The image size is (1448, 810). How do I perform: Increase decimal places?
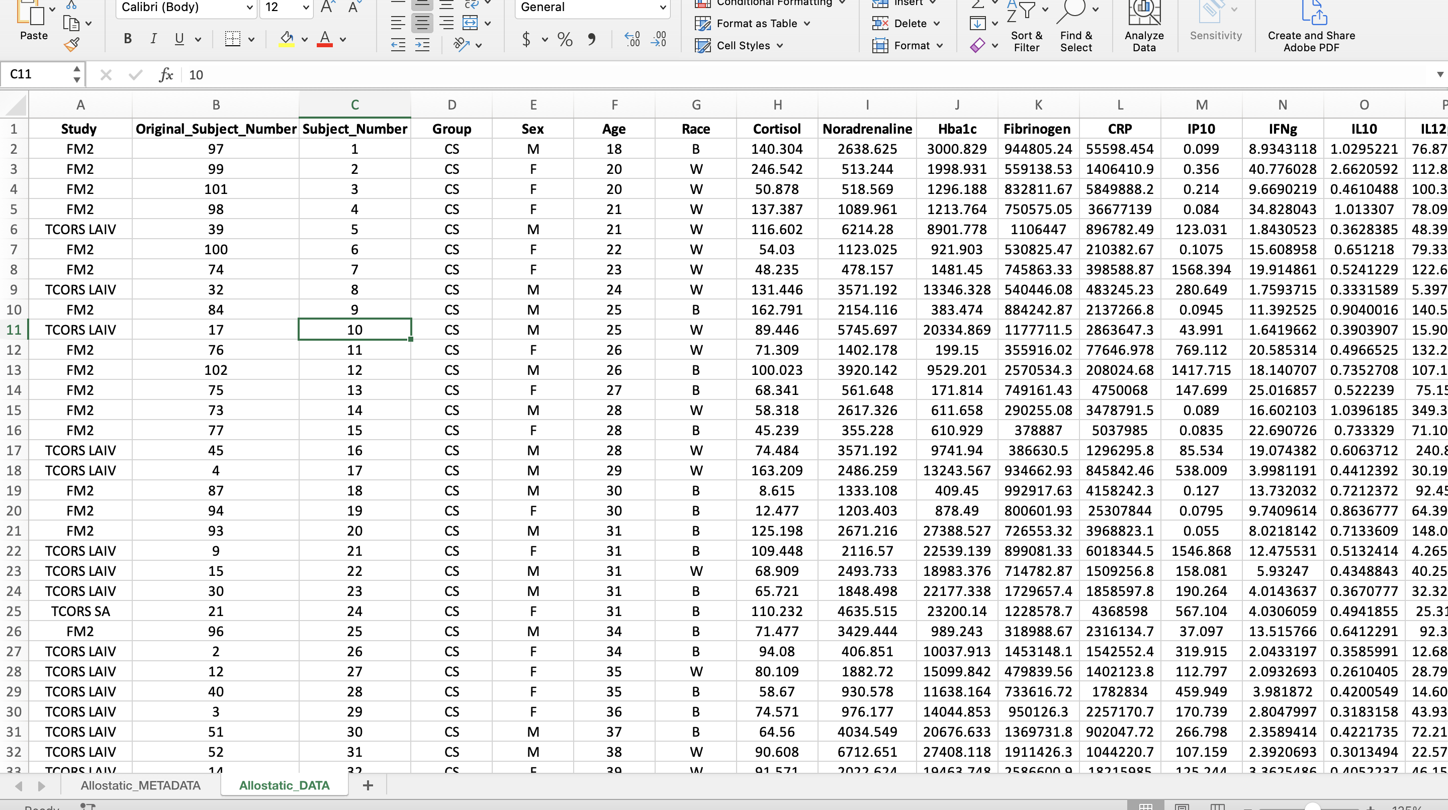coord(632,39)
